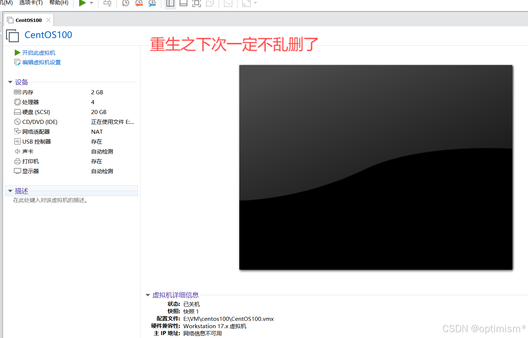Open the 选项卡(T) menu
The image size is (528, 338).
pyautogui.click(x=31, y=3)
